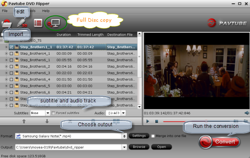Click duration 00:22:03 of Step_Brothers6_3

coord(64,73)
